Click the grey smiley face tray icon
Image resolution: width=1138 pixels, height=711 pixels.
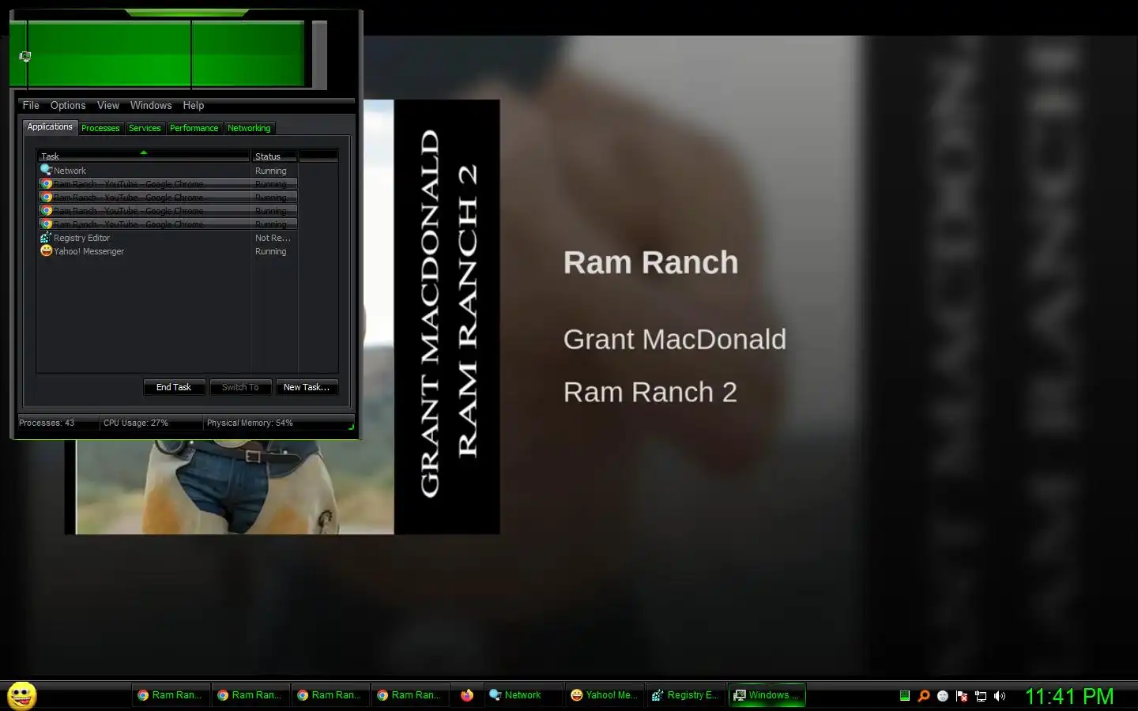[942, 696]
